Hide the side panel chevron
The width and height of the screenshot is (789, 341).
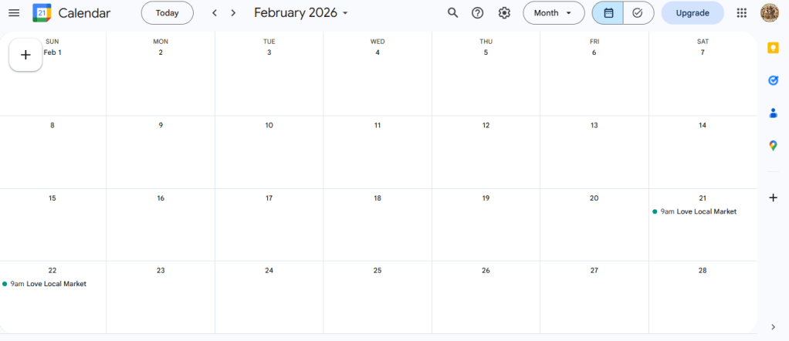tap(773, 327)
